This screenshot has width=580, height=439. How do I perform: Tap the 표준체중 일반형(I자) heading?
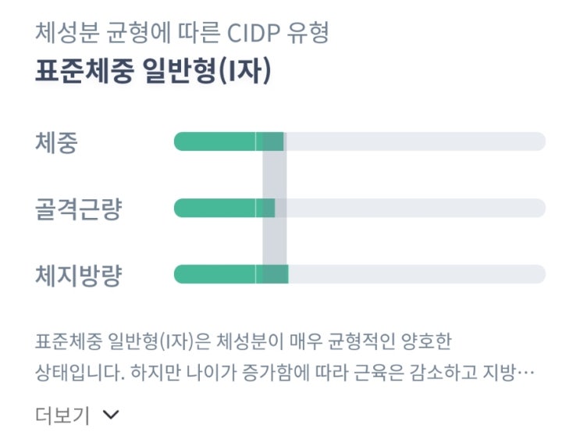coord(153,71)
